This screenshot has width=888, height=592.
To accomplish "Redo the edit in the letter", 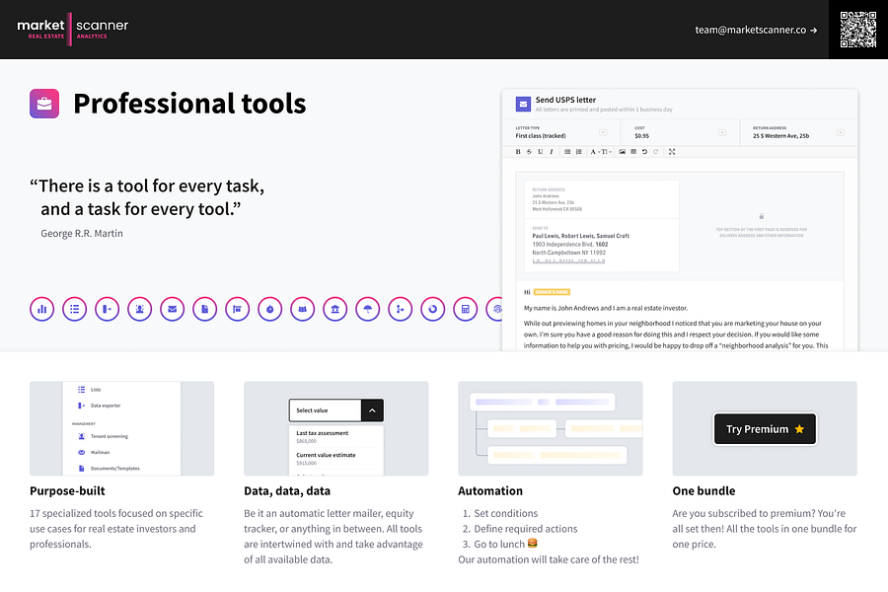I will click(x=656, y=152).
